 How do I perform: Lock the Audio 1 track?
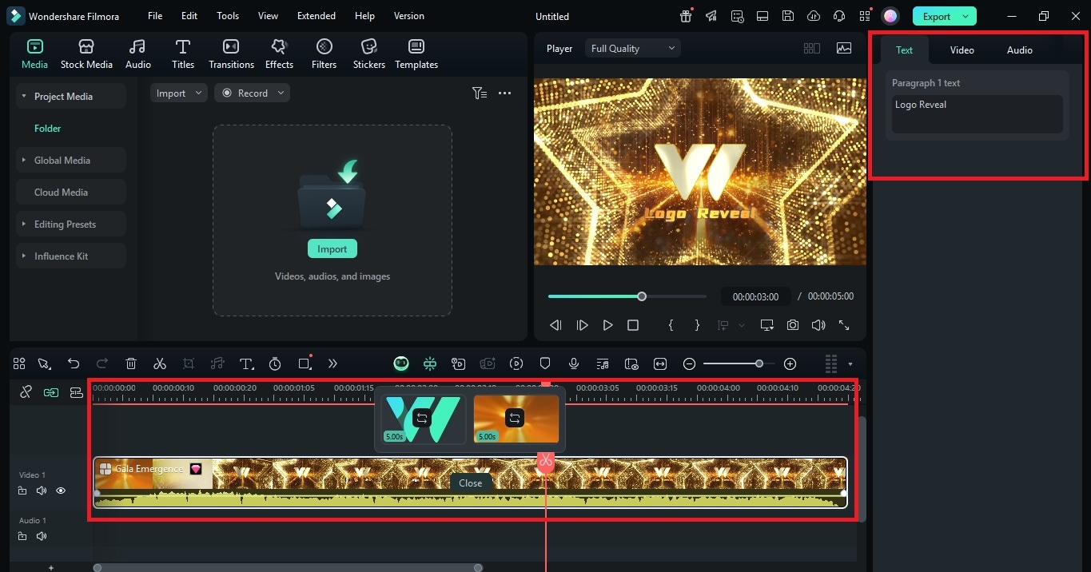pyautogui.click(x=22, y=536)
